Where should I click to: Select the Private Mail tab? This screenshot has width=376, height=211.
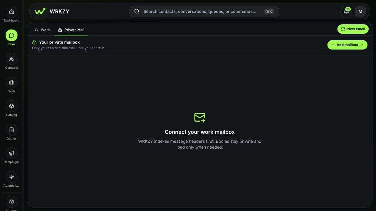(x=71, y=30)
